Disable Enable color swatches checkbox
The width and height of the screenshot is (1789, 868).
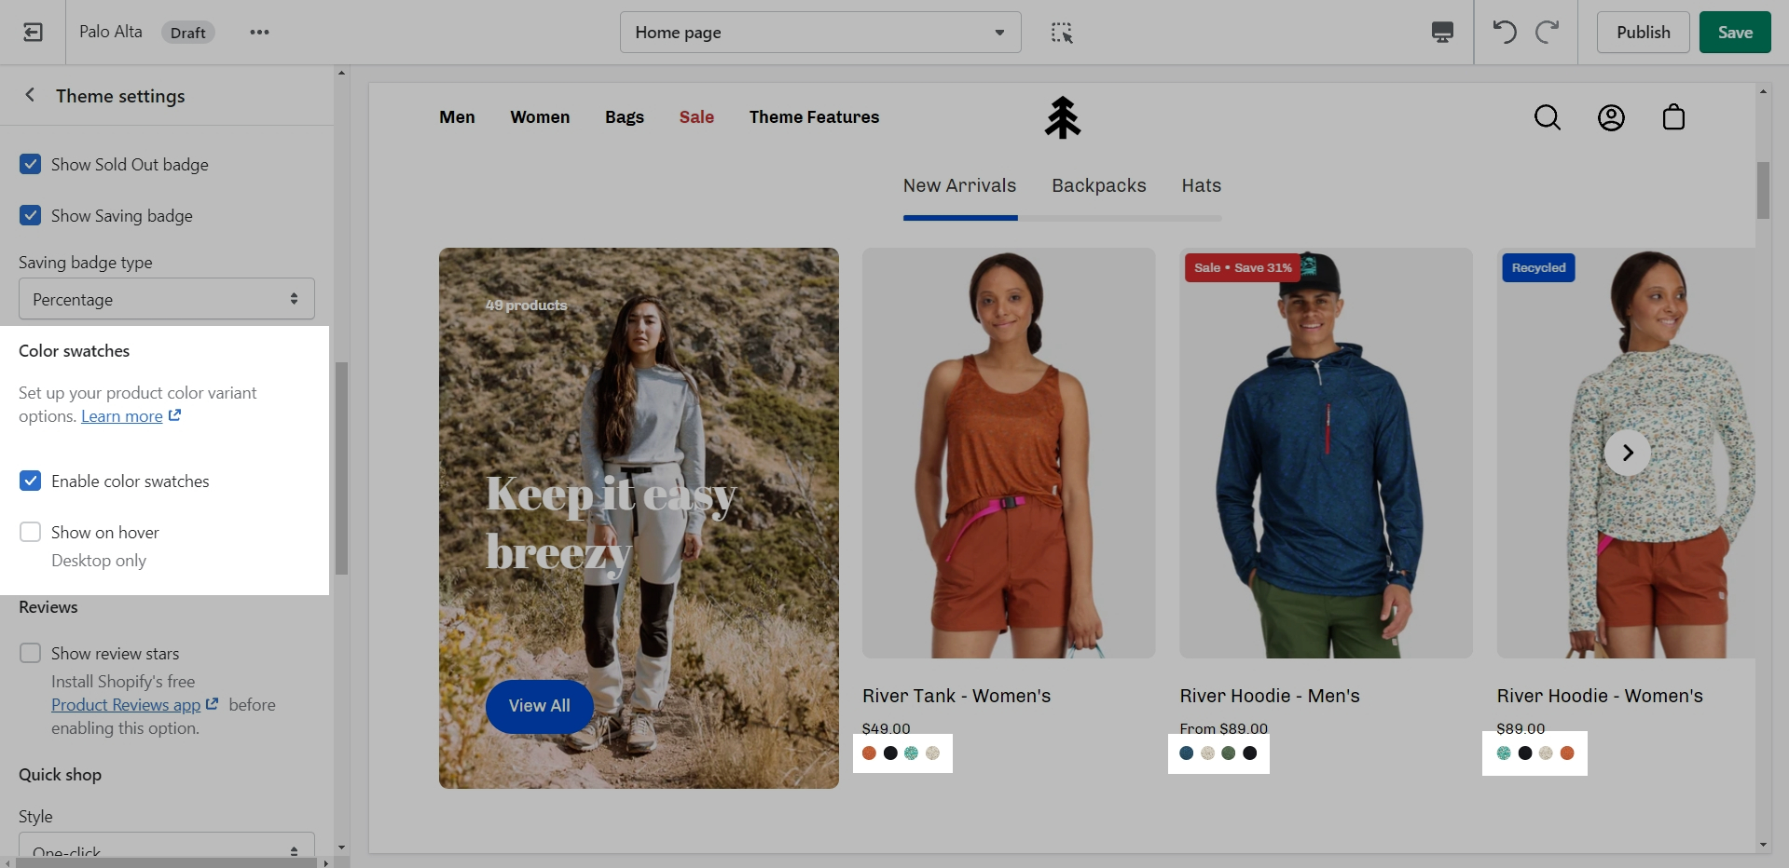(x=31, y=481)
